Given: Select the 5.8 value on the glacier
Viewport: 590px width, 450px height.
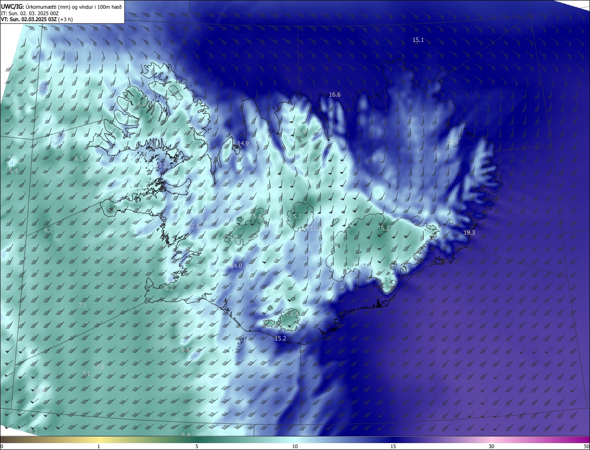Looking at the screenshot, I should (x=257, y=216).
